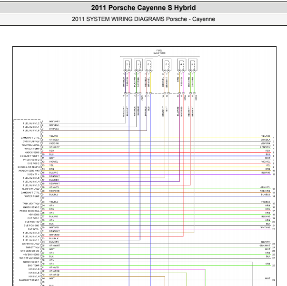Select the 'ION CYL 5' pin label
This screenshot has height=286, width=287.
pyautogui.click(x=34, y=273)
